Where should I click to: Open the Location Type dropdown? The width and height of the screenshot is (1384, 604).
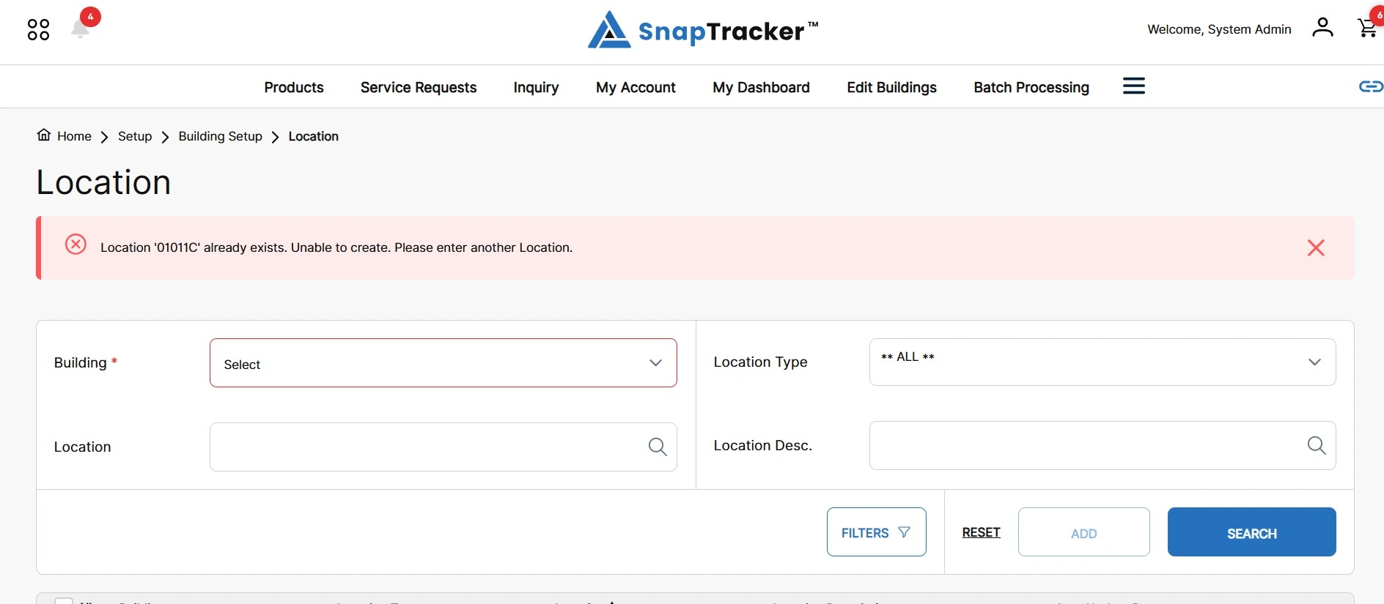point(1102,362)
